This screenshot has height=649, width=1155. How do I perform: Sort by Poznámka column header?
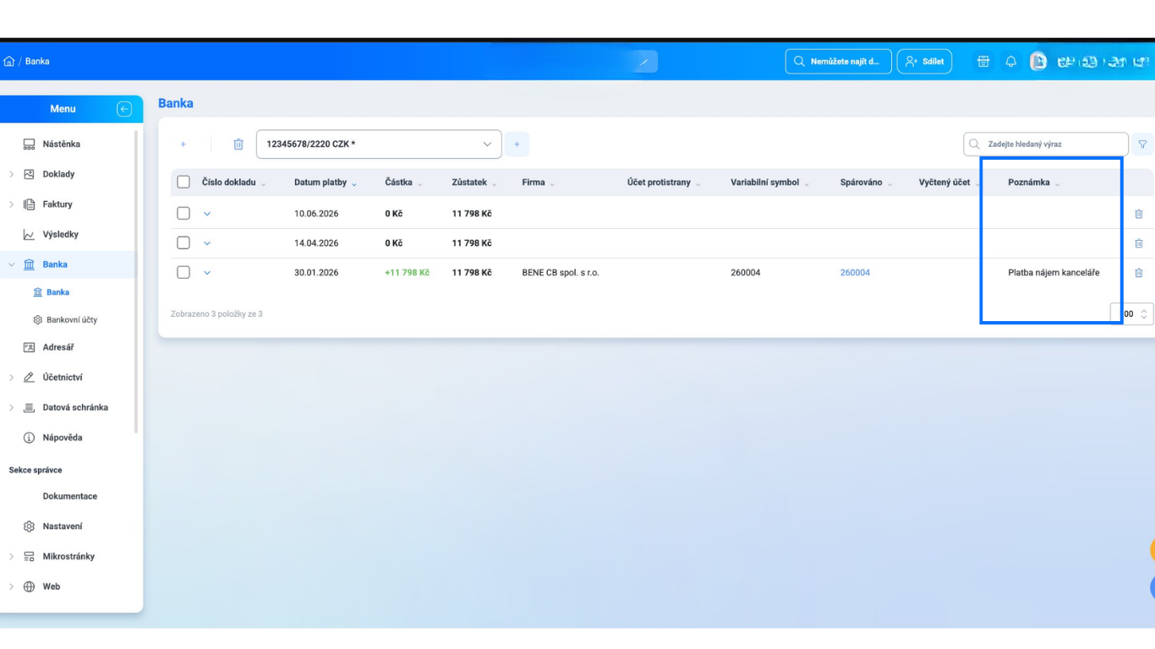point(1034,183)
